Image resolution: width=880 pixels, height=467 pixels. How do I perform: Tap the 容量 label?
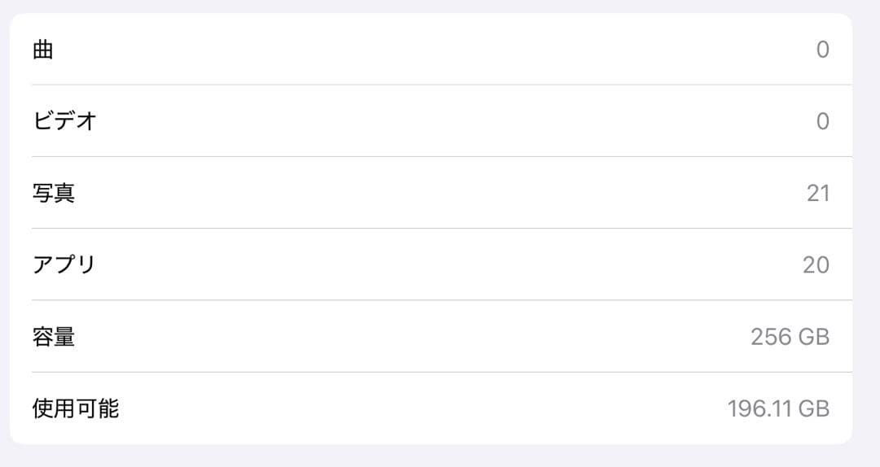[54, 336]
